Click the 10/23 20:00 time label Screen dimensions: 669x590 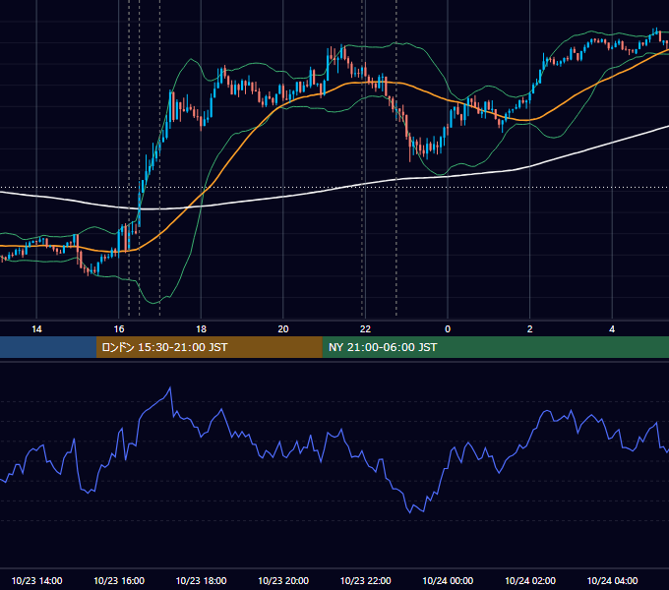283,580
